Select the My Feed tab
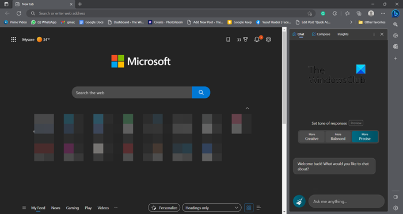 (x=38, y=208)
